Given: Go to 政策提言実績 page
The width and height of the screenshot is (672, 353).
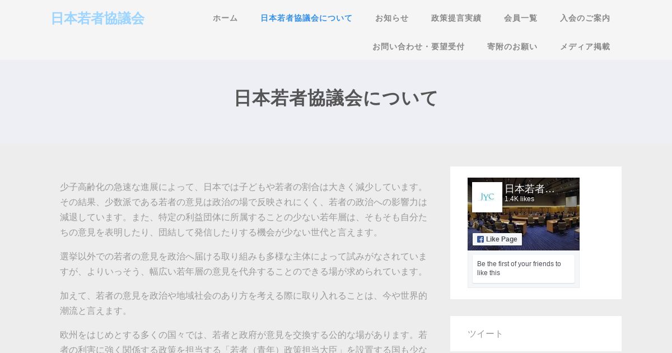Looking at the screenshot, I should click(456, 18).
